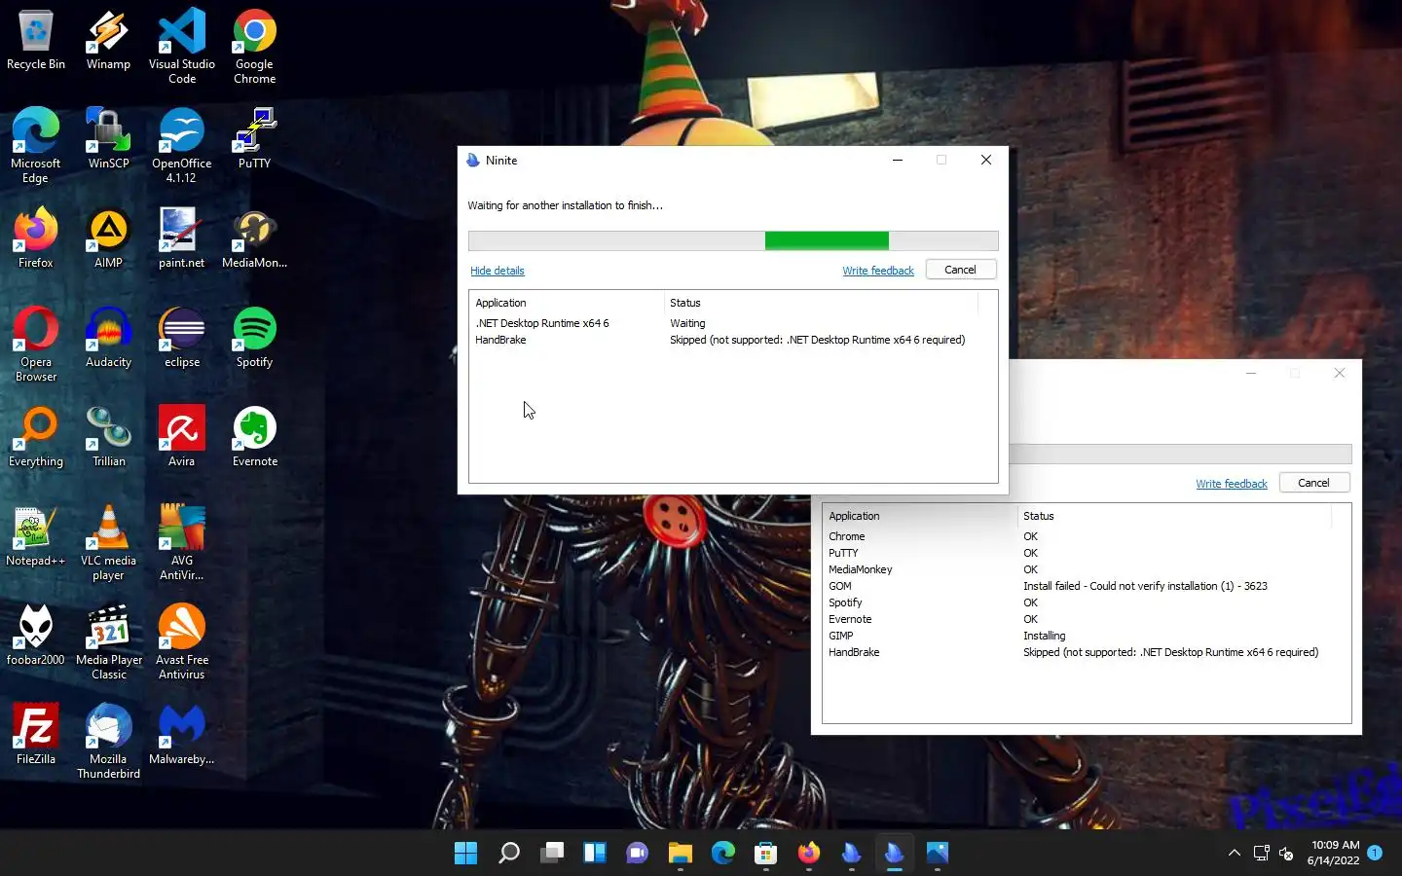The height and width of the screenshot is (876, 1402).
Task: Click the Mozilla Thunderbird desktop icon
Action: (108, 741)
